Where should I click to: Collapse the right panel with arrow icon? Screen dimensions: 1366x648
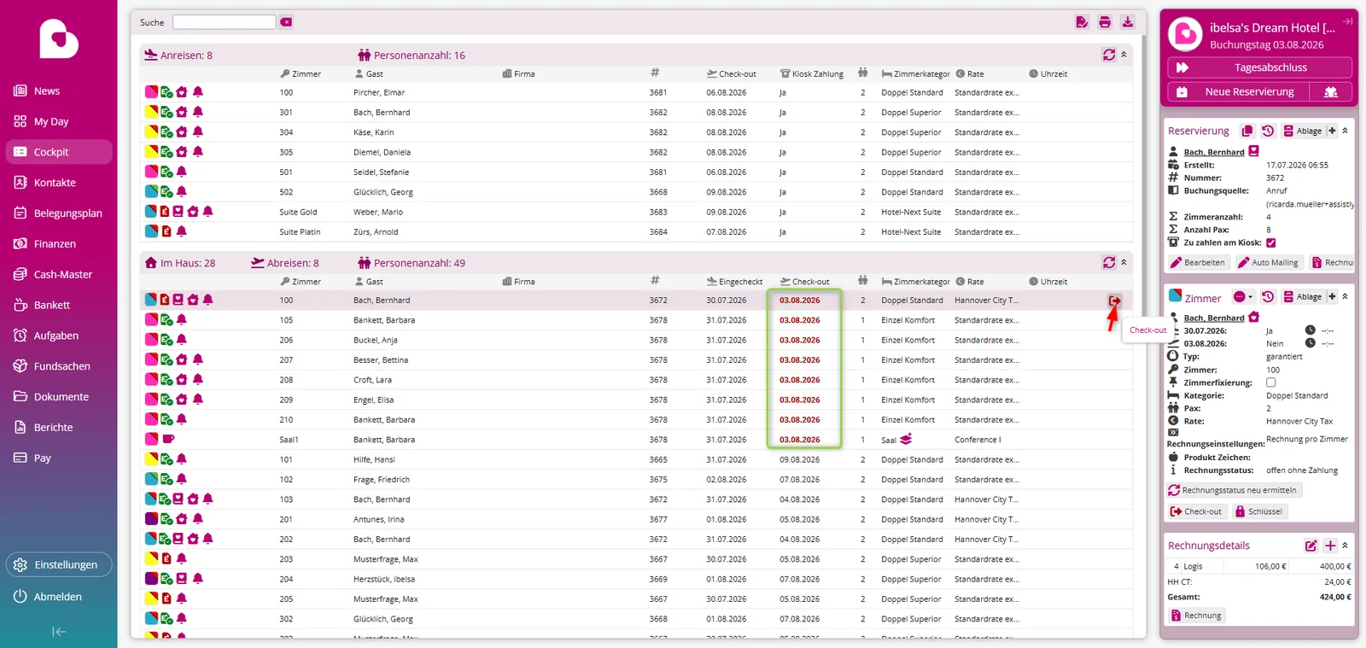(x=1348, y=21)
